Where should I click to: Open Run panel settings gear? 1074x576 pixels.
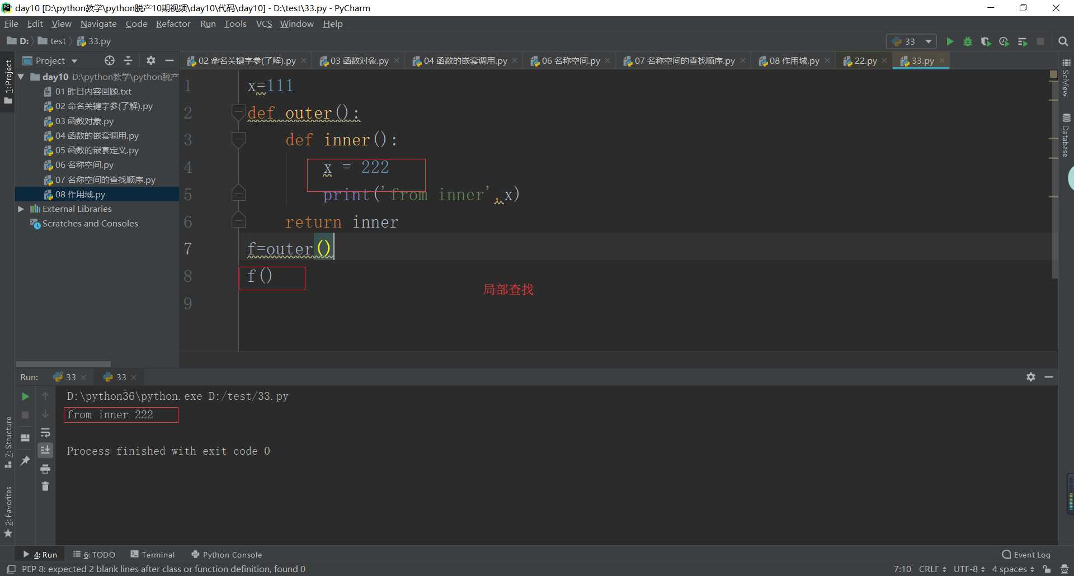click(x=1031, y=377)
